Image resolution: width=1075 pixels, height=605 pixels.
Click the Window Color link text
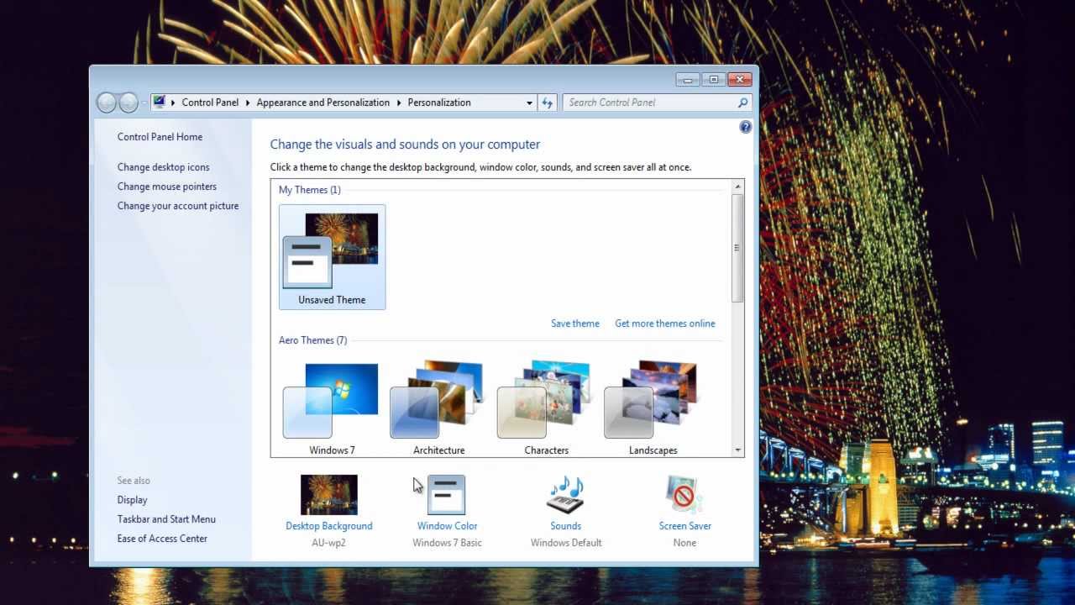tap(447, 526)
